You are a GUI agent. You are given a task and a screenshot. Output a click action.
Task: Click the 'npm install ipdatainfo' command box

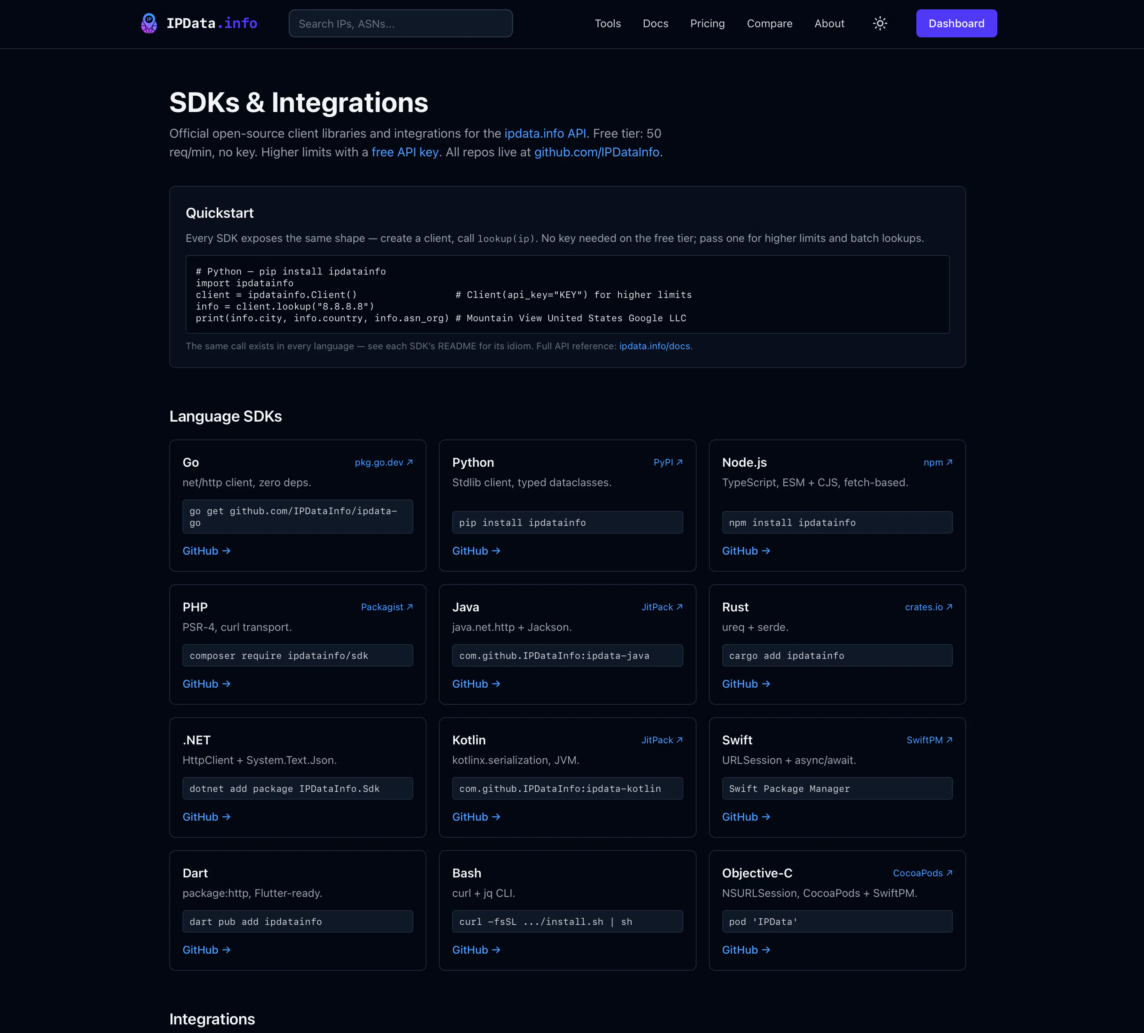[837, 522]
